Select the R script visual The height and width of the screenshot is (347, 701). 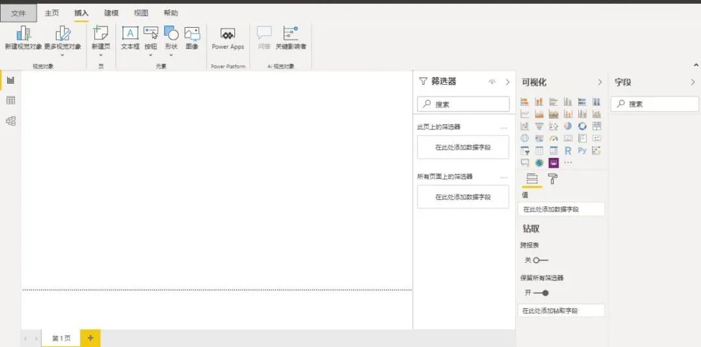point(568,151)
